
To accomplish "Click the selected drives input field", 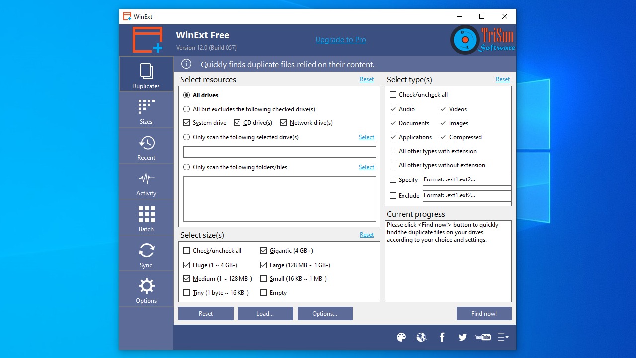I will tap(280, 152).
